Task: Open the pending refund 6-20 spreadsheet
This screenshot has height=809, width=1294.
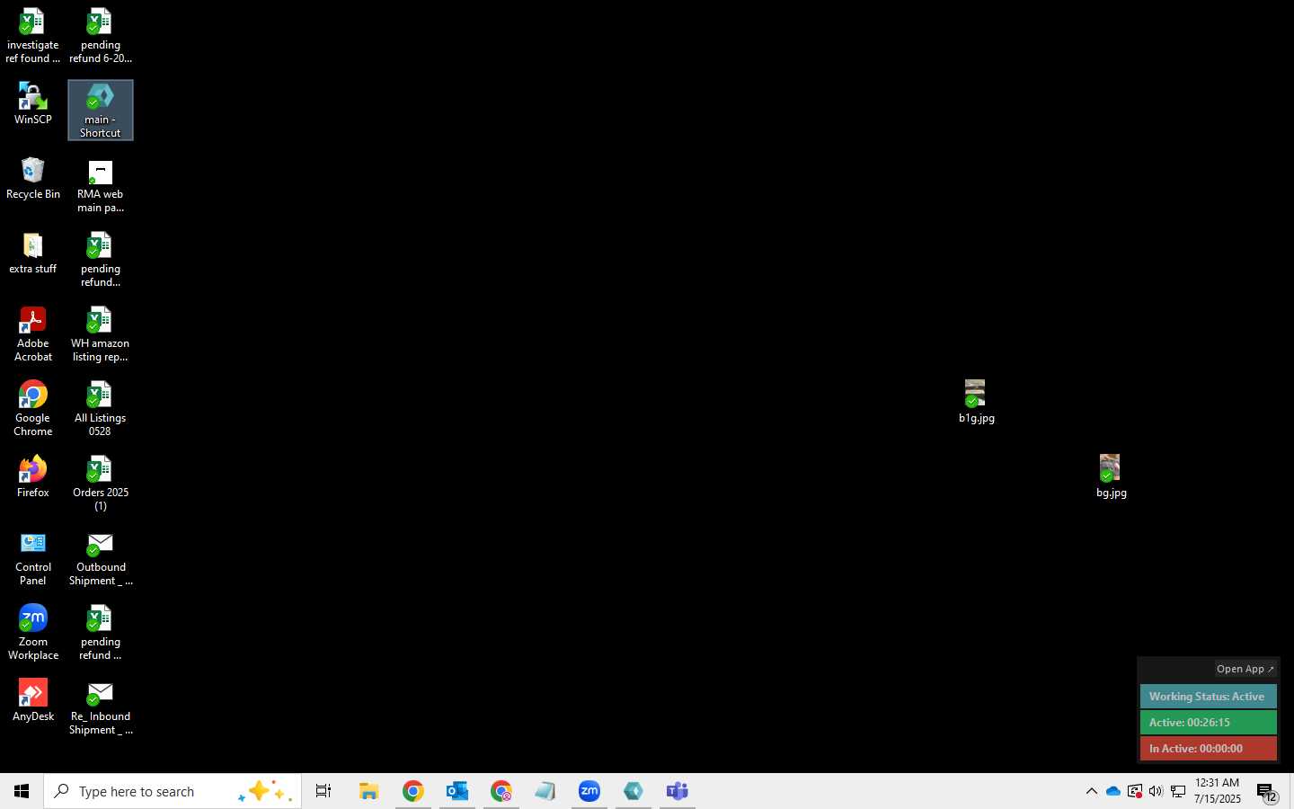Action: click(x=100, y=36)
